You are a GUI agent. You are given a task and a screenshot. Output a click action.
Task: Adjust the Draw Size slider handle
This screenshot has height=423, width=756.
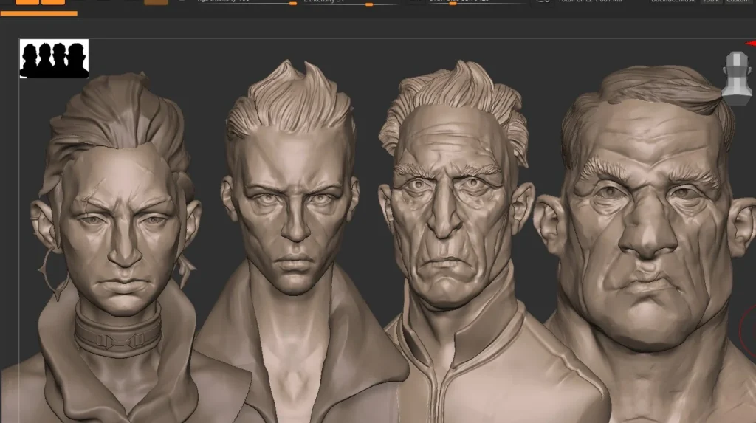(x=453, y=4)
